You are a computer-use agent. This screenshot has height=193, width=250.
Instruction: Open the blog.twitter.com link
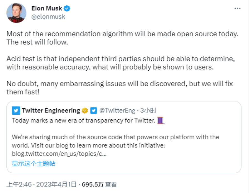[x=59, y=154]
